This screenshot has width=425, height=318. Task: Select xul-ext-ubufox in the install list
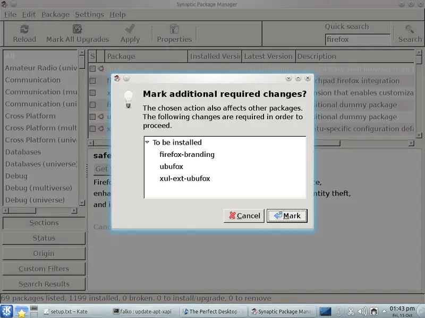[x=185, y=179]
